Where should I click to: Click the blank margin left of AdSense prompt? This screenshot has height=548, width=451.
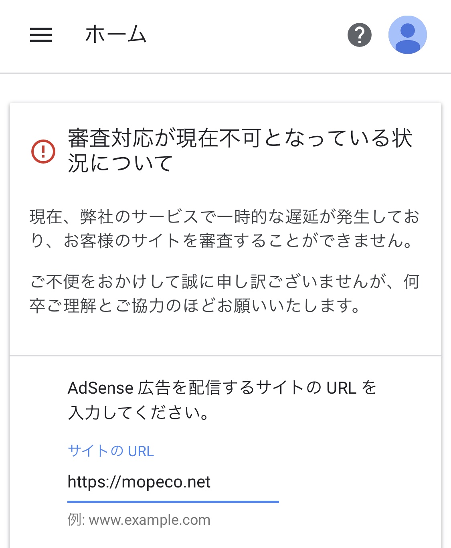pos(38,400)
